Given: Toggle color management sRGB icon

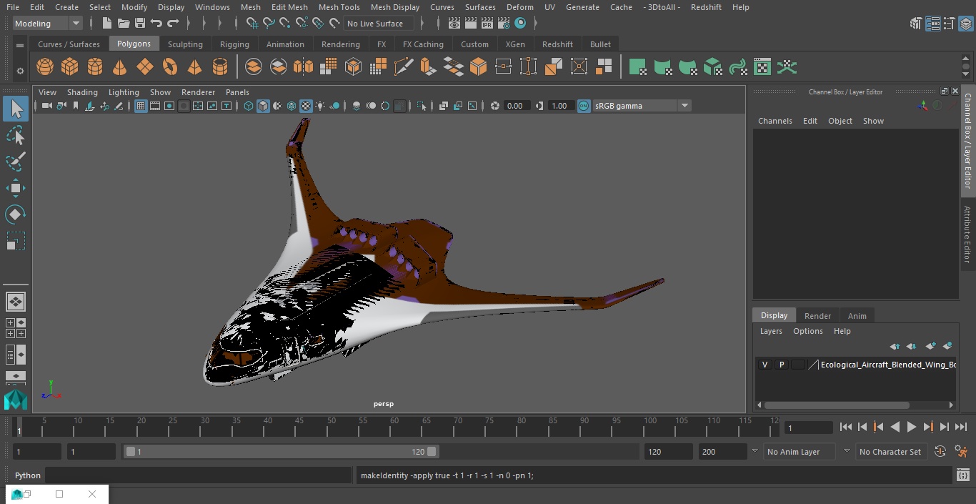Looking at the screenshot, I should click(584, 106).
